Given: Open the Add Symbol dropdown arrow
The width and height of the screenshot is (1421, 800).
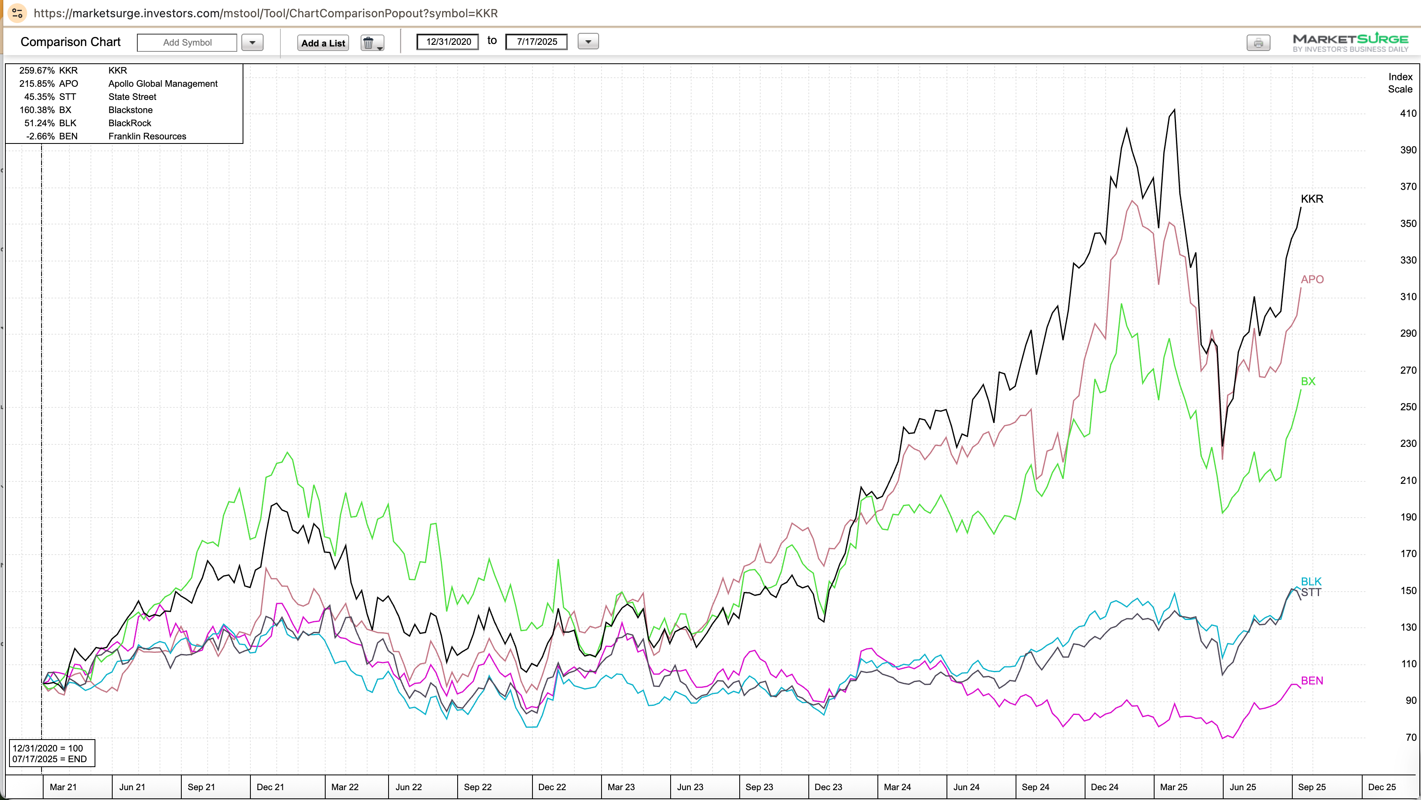Looking at the screenshot, I should click(x=252, y=42).
